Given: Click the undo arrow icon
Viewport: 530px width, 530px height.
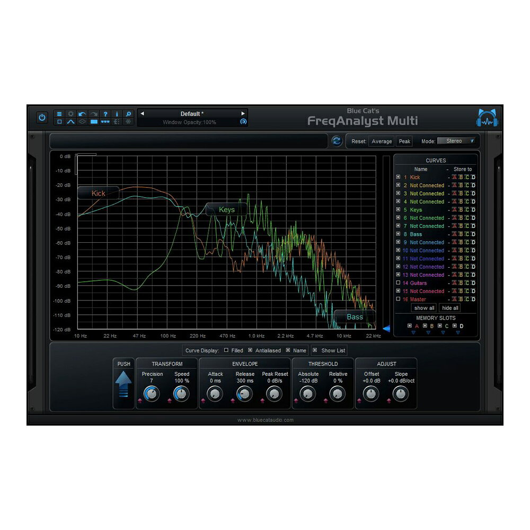Looking at the screenshot, I should pos(82,114).
